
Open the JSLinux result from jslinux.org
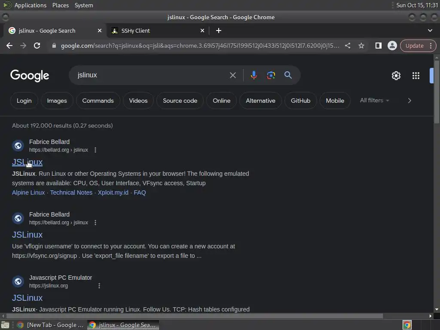click(x=27, y=298)
